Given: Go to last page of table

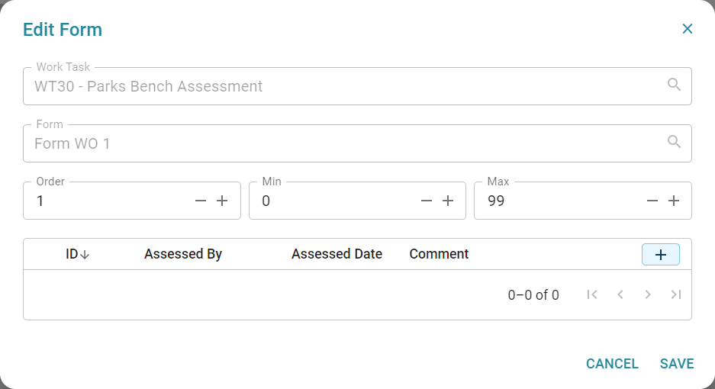Looking at the screenshot, I should point(676,294).
